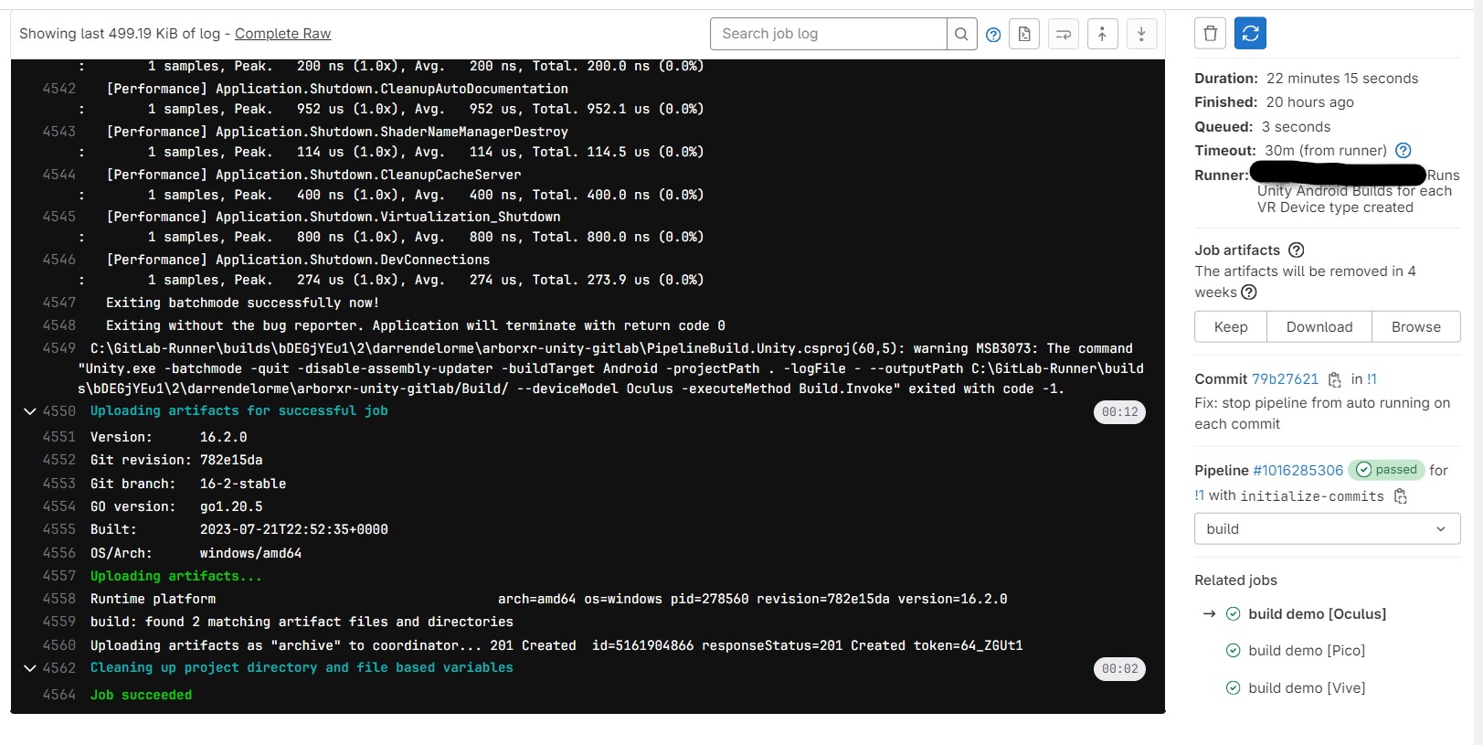This screenshot has height=745, width=1483.
Task: Click 'Duration: 22 minutes 15 seconds' text
Action: click(x=1306, y=79)
